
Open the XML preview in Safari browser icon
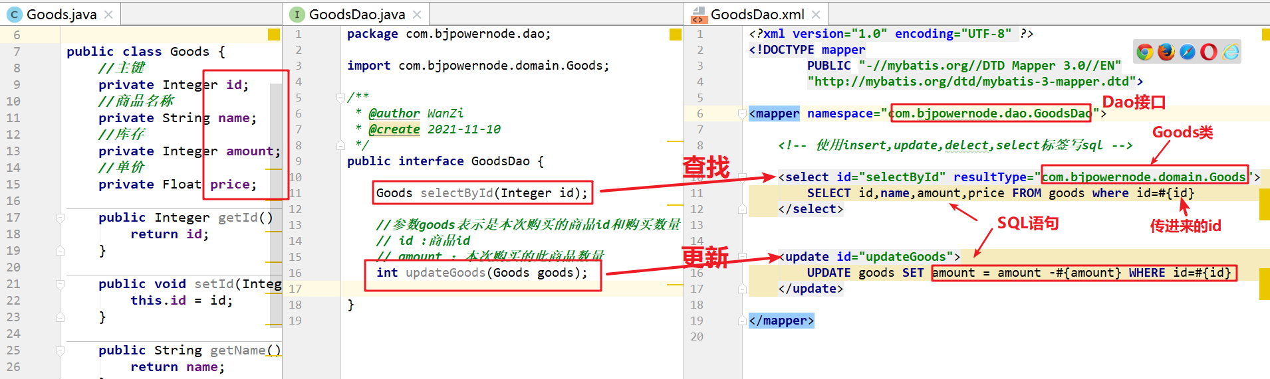(1188, 52)
